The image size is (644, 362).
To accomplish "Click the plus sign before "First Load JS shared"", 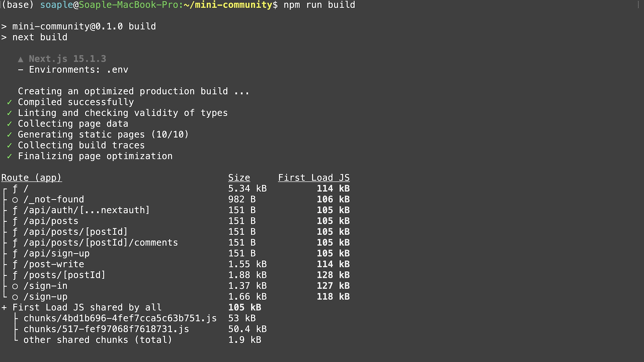I will pyautogui.click(x=4, y=308).
